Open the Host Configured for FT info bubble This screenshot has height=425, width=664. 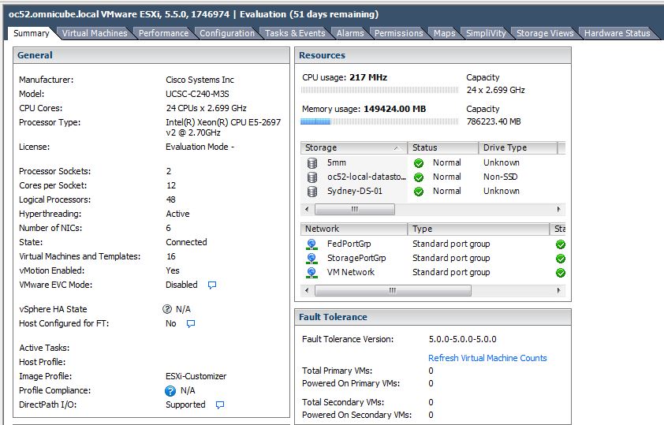pos(191,324)
